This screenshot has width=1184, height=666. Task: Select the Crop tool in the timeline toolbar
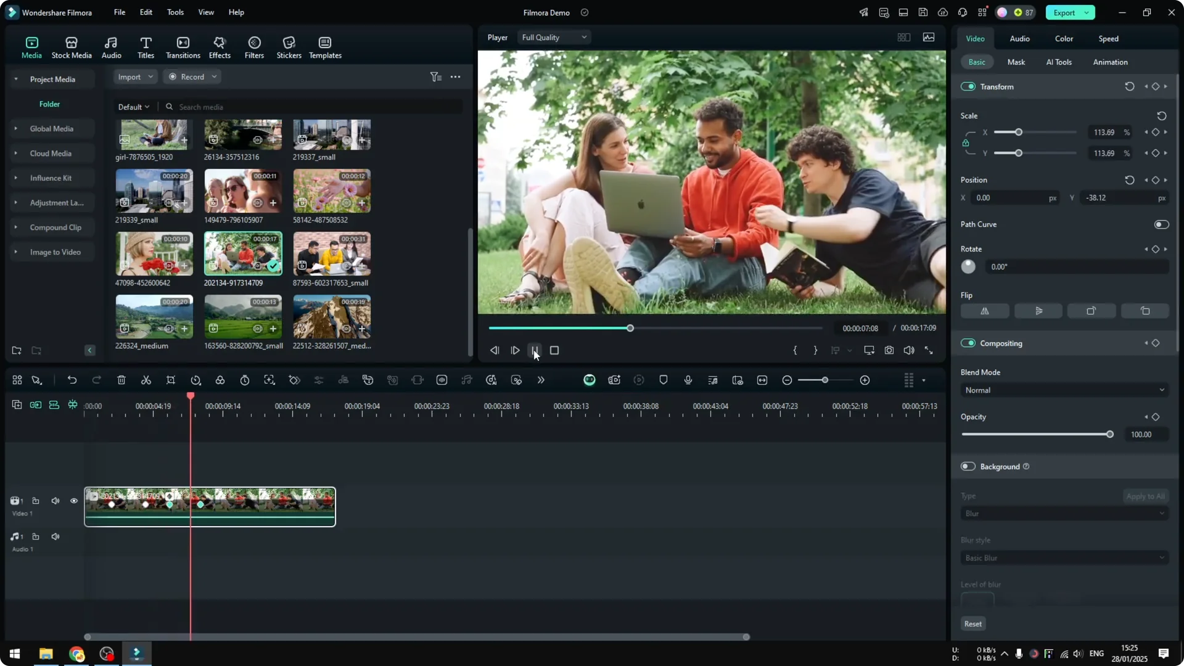171,380
